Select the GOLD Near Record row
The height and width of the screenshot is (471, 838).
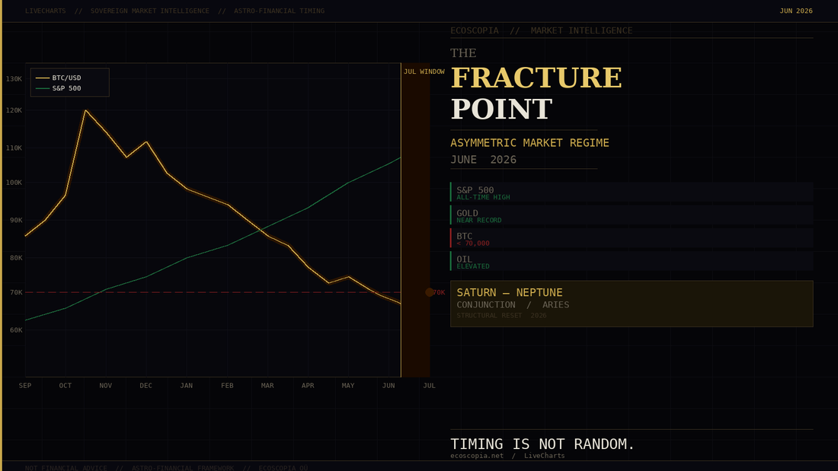click(632, 215)
